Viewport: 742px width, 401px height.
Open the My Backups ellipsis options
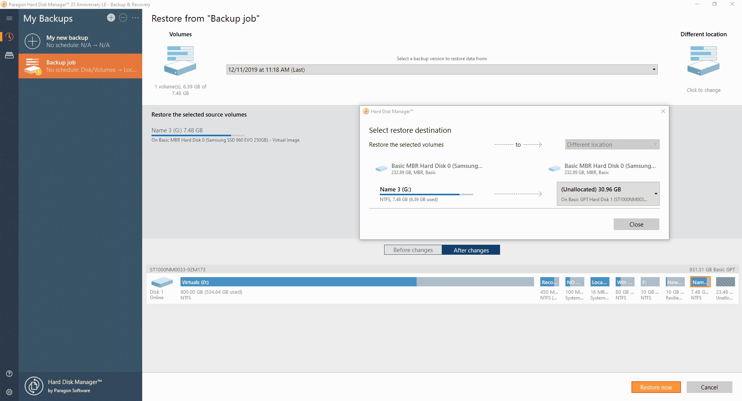(135, 18)
